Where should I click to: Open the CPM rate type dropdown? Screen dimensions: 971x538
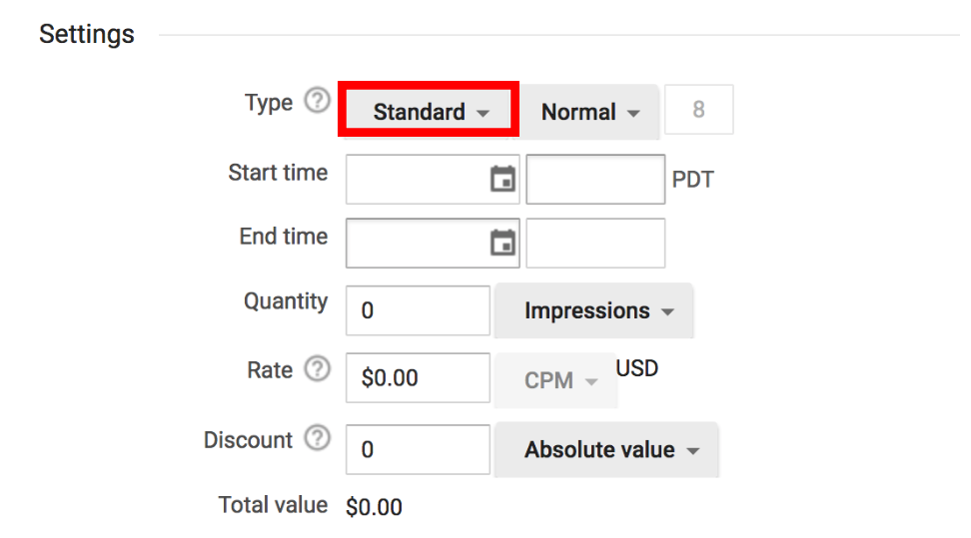[556, 380]
